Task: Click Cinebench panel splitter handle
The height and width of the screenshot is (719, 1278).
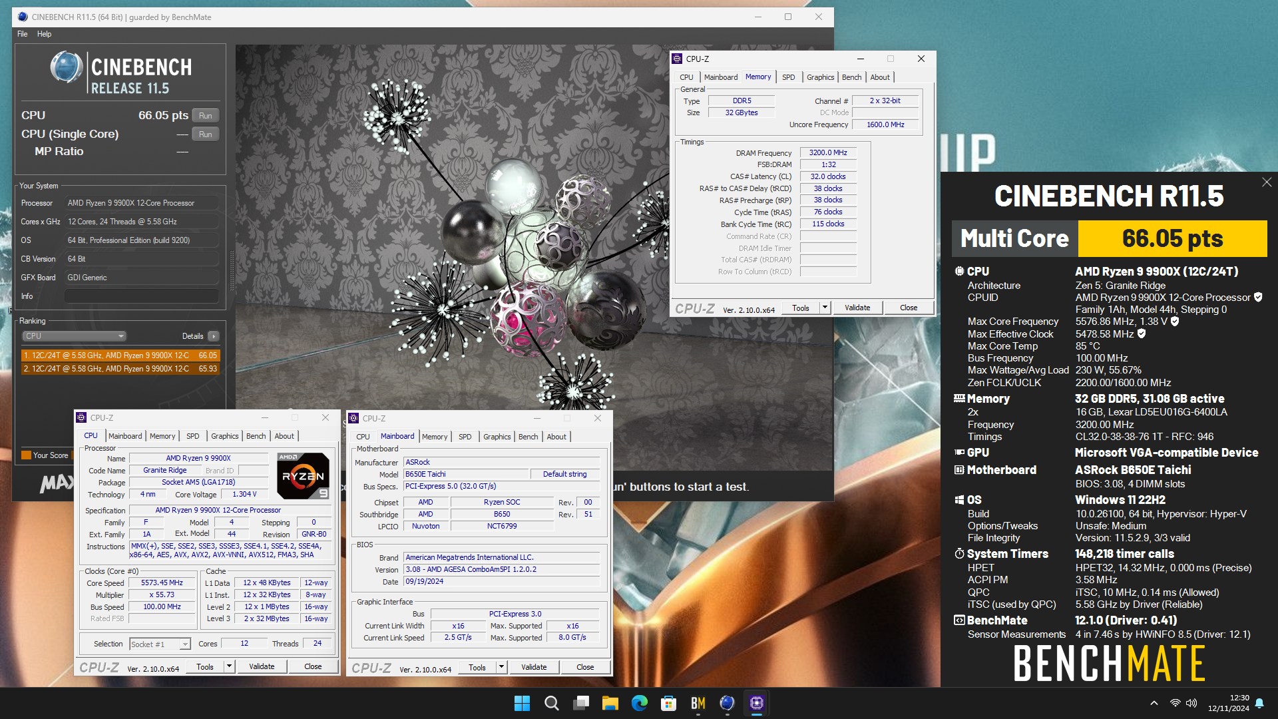Action: pos(232,271)
